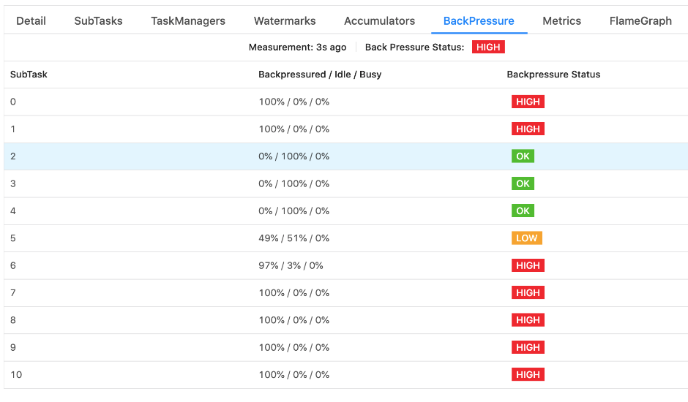688x402 pixels.
Task: Switch to the Detail tab
Action: pyautogui.click(x=31, y=20)
